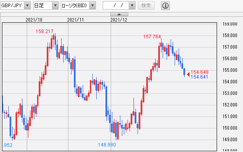Click the date input field
Viewport: 243px width, 152px height.
click(x=116, y=6)
